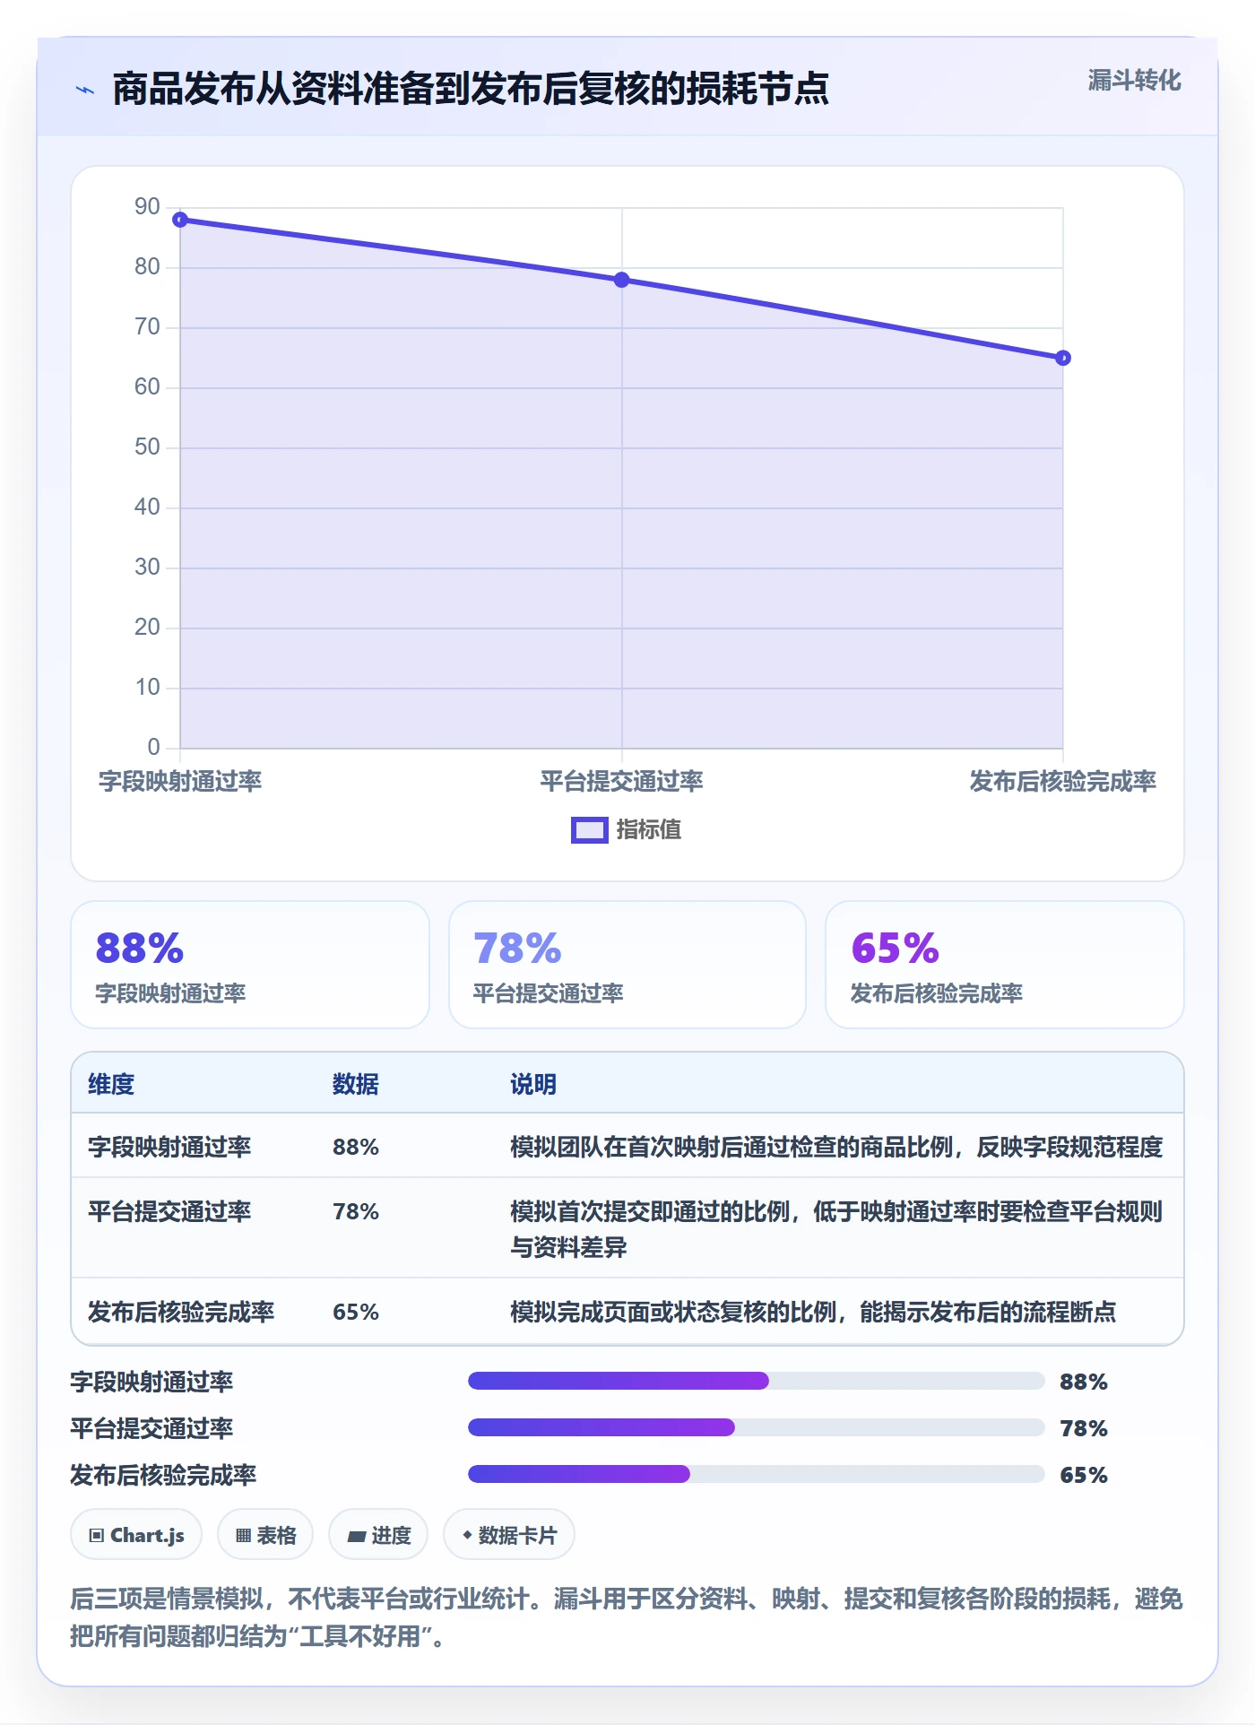
Task: Click the 说明 table column header
Action: coord(533,1084)
